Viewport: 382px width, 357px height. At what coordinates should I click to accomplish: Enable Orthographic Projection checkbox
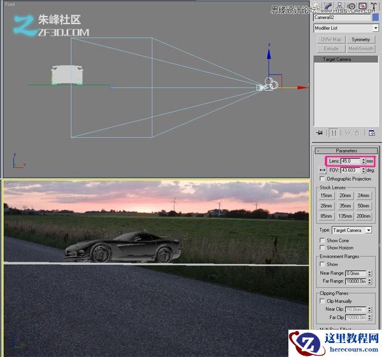coord(322,178)
